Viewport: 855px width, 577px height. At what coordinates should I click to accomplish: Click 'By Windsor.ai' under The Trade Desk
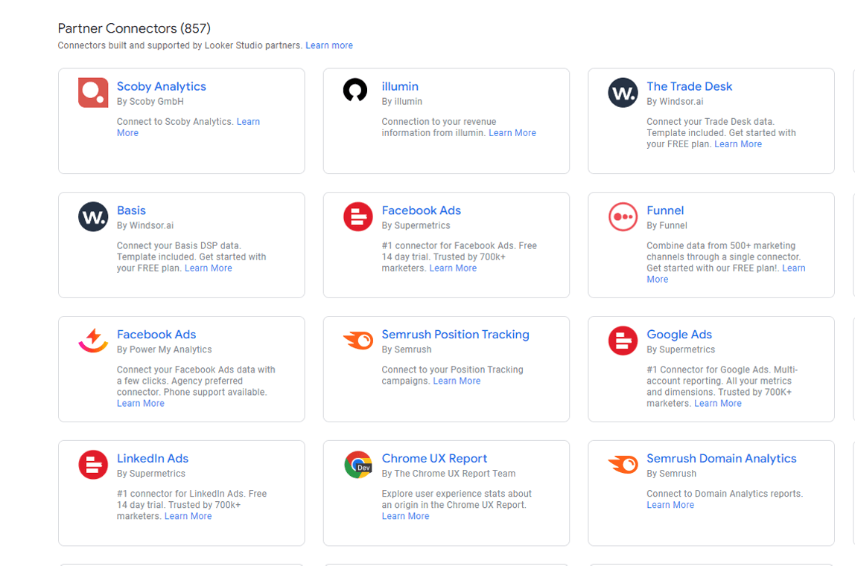(x=675, y=102)
